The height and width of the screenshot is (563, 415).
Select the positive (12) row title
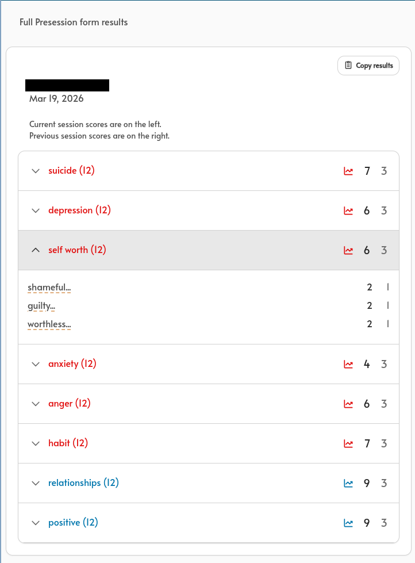(x=73, y=522)
